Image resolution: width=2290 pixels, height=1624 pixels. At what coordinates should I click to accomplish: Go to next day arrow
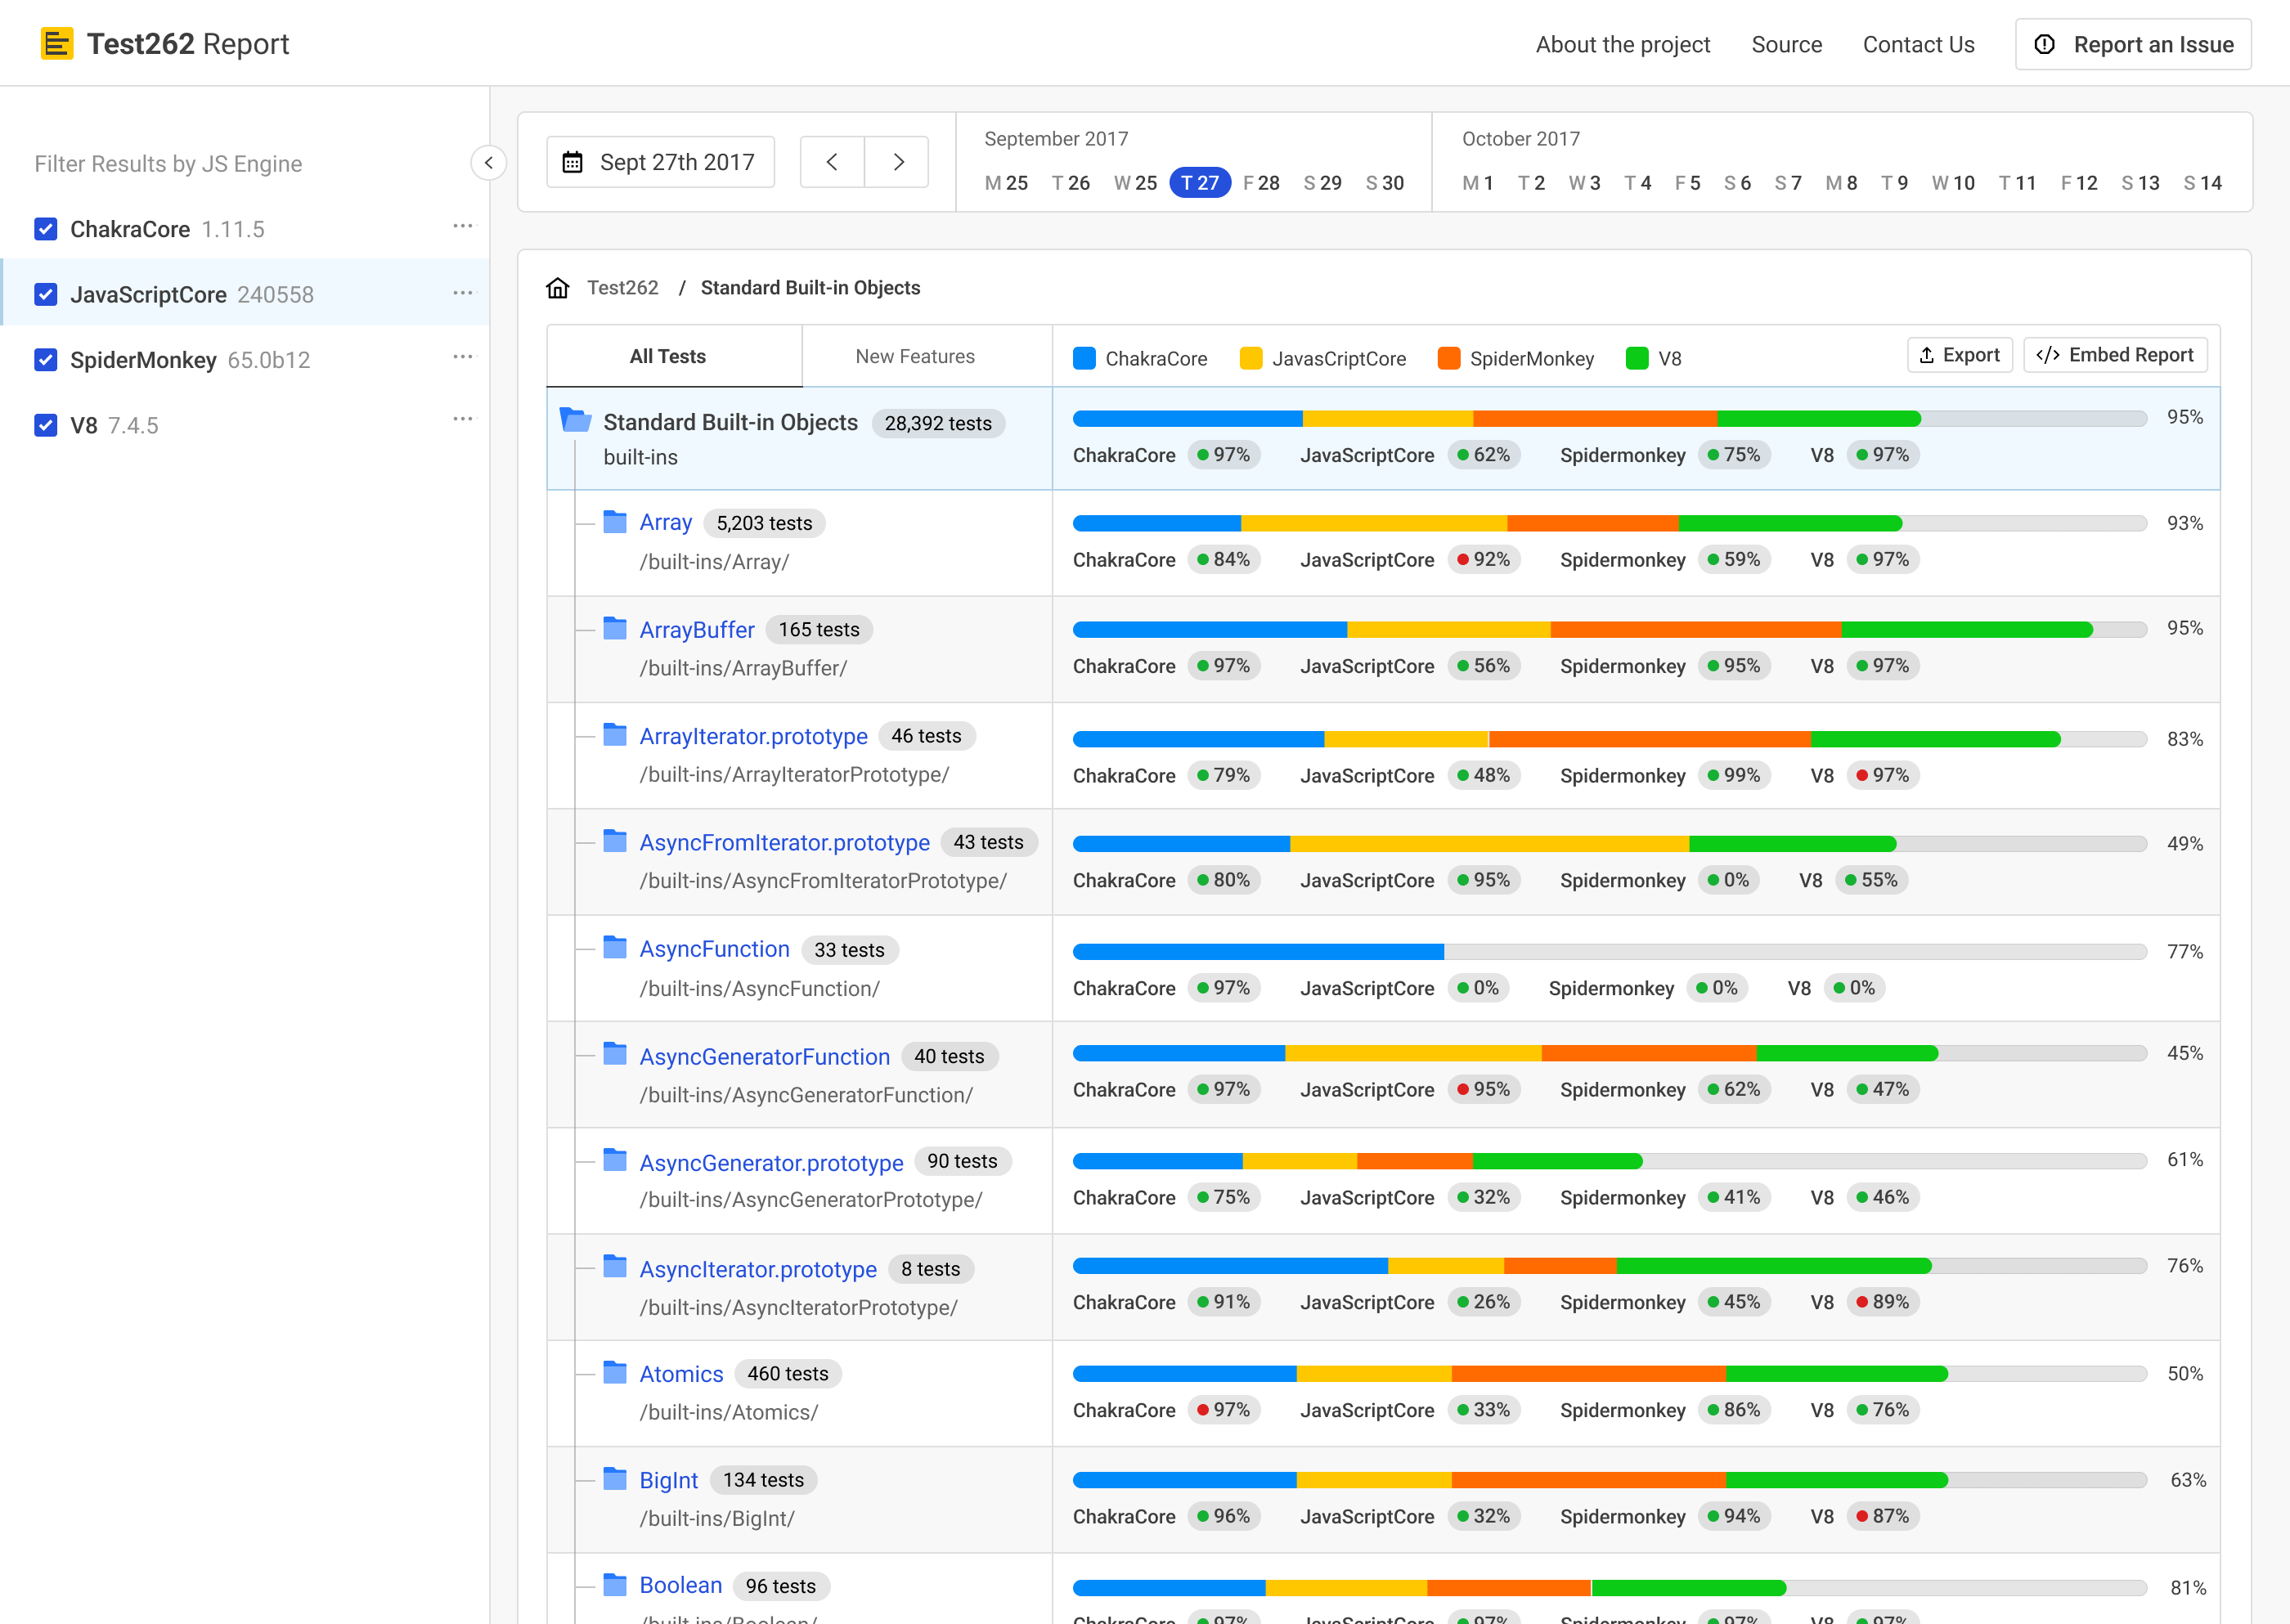point(897,162)
